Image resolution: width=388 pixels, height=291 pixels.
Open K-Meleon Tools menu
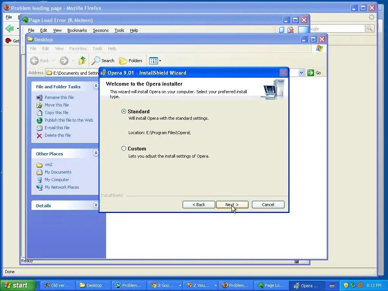[119, 30]
